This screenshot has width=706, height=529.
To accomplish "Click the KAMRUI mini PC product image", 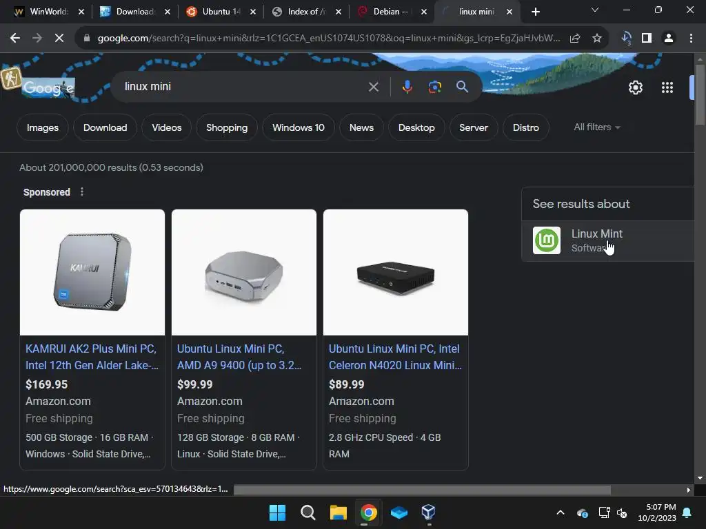I will click(x=92, y=272).
